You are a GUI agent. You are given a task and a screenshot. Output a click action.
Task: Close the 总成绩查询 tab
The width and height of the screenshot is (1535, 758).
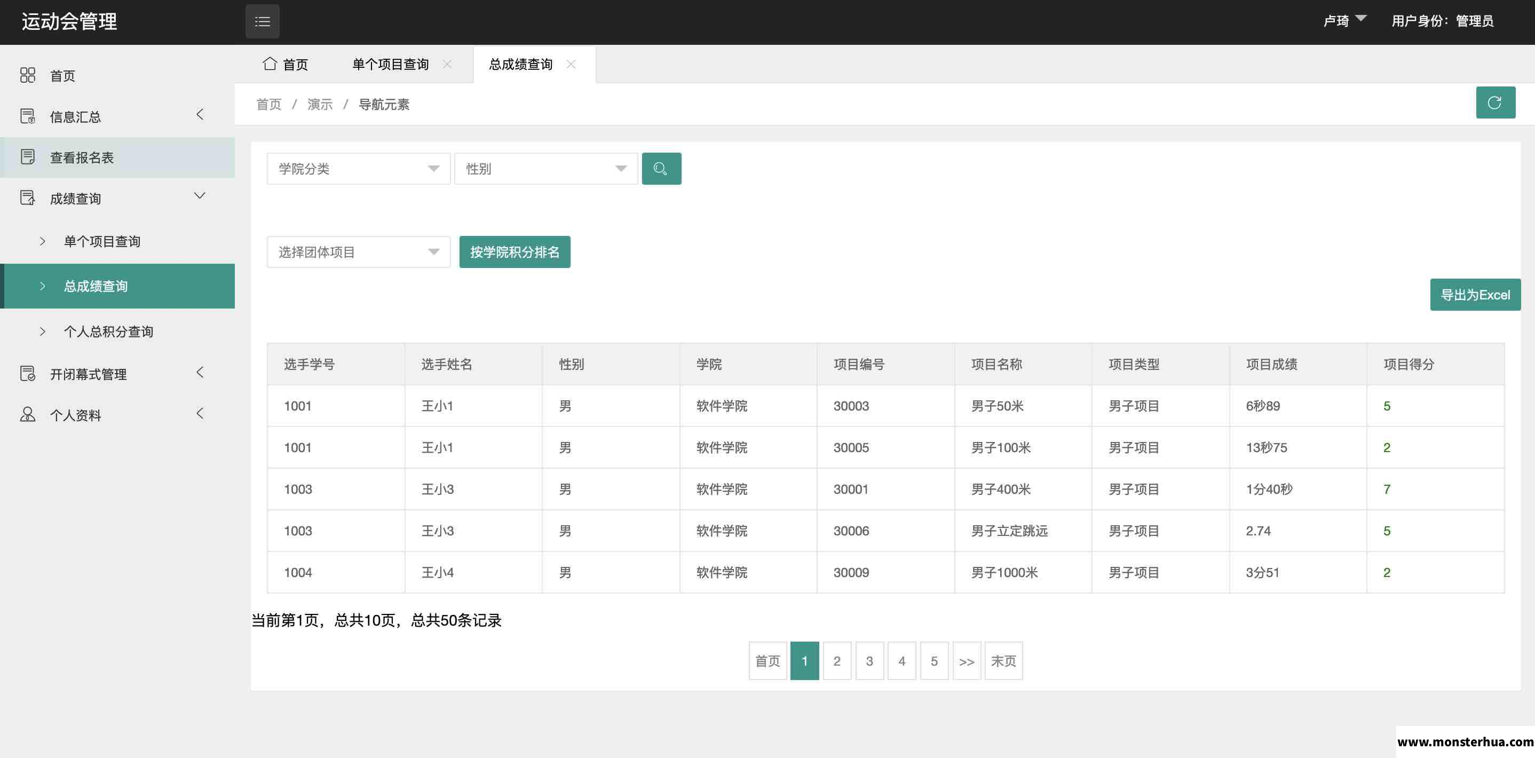571,64
